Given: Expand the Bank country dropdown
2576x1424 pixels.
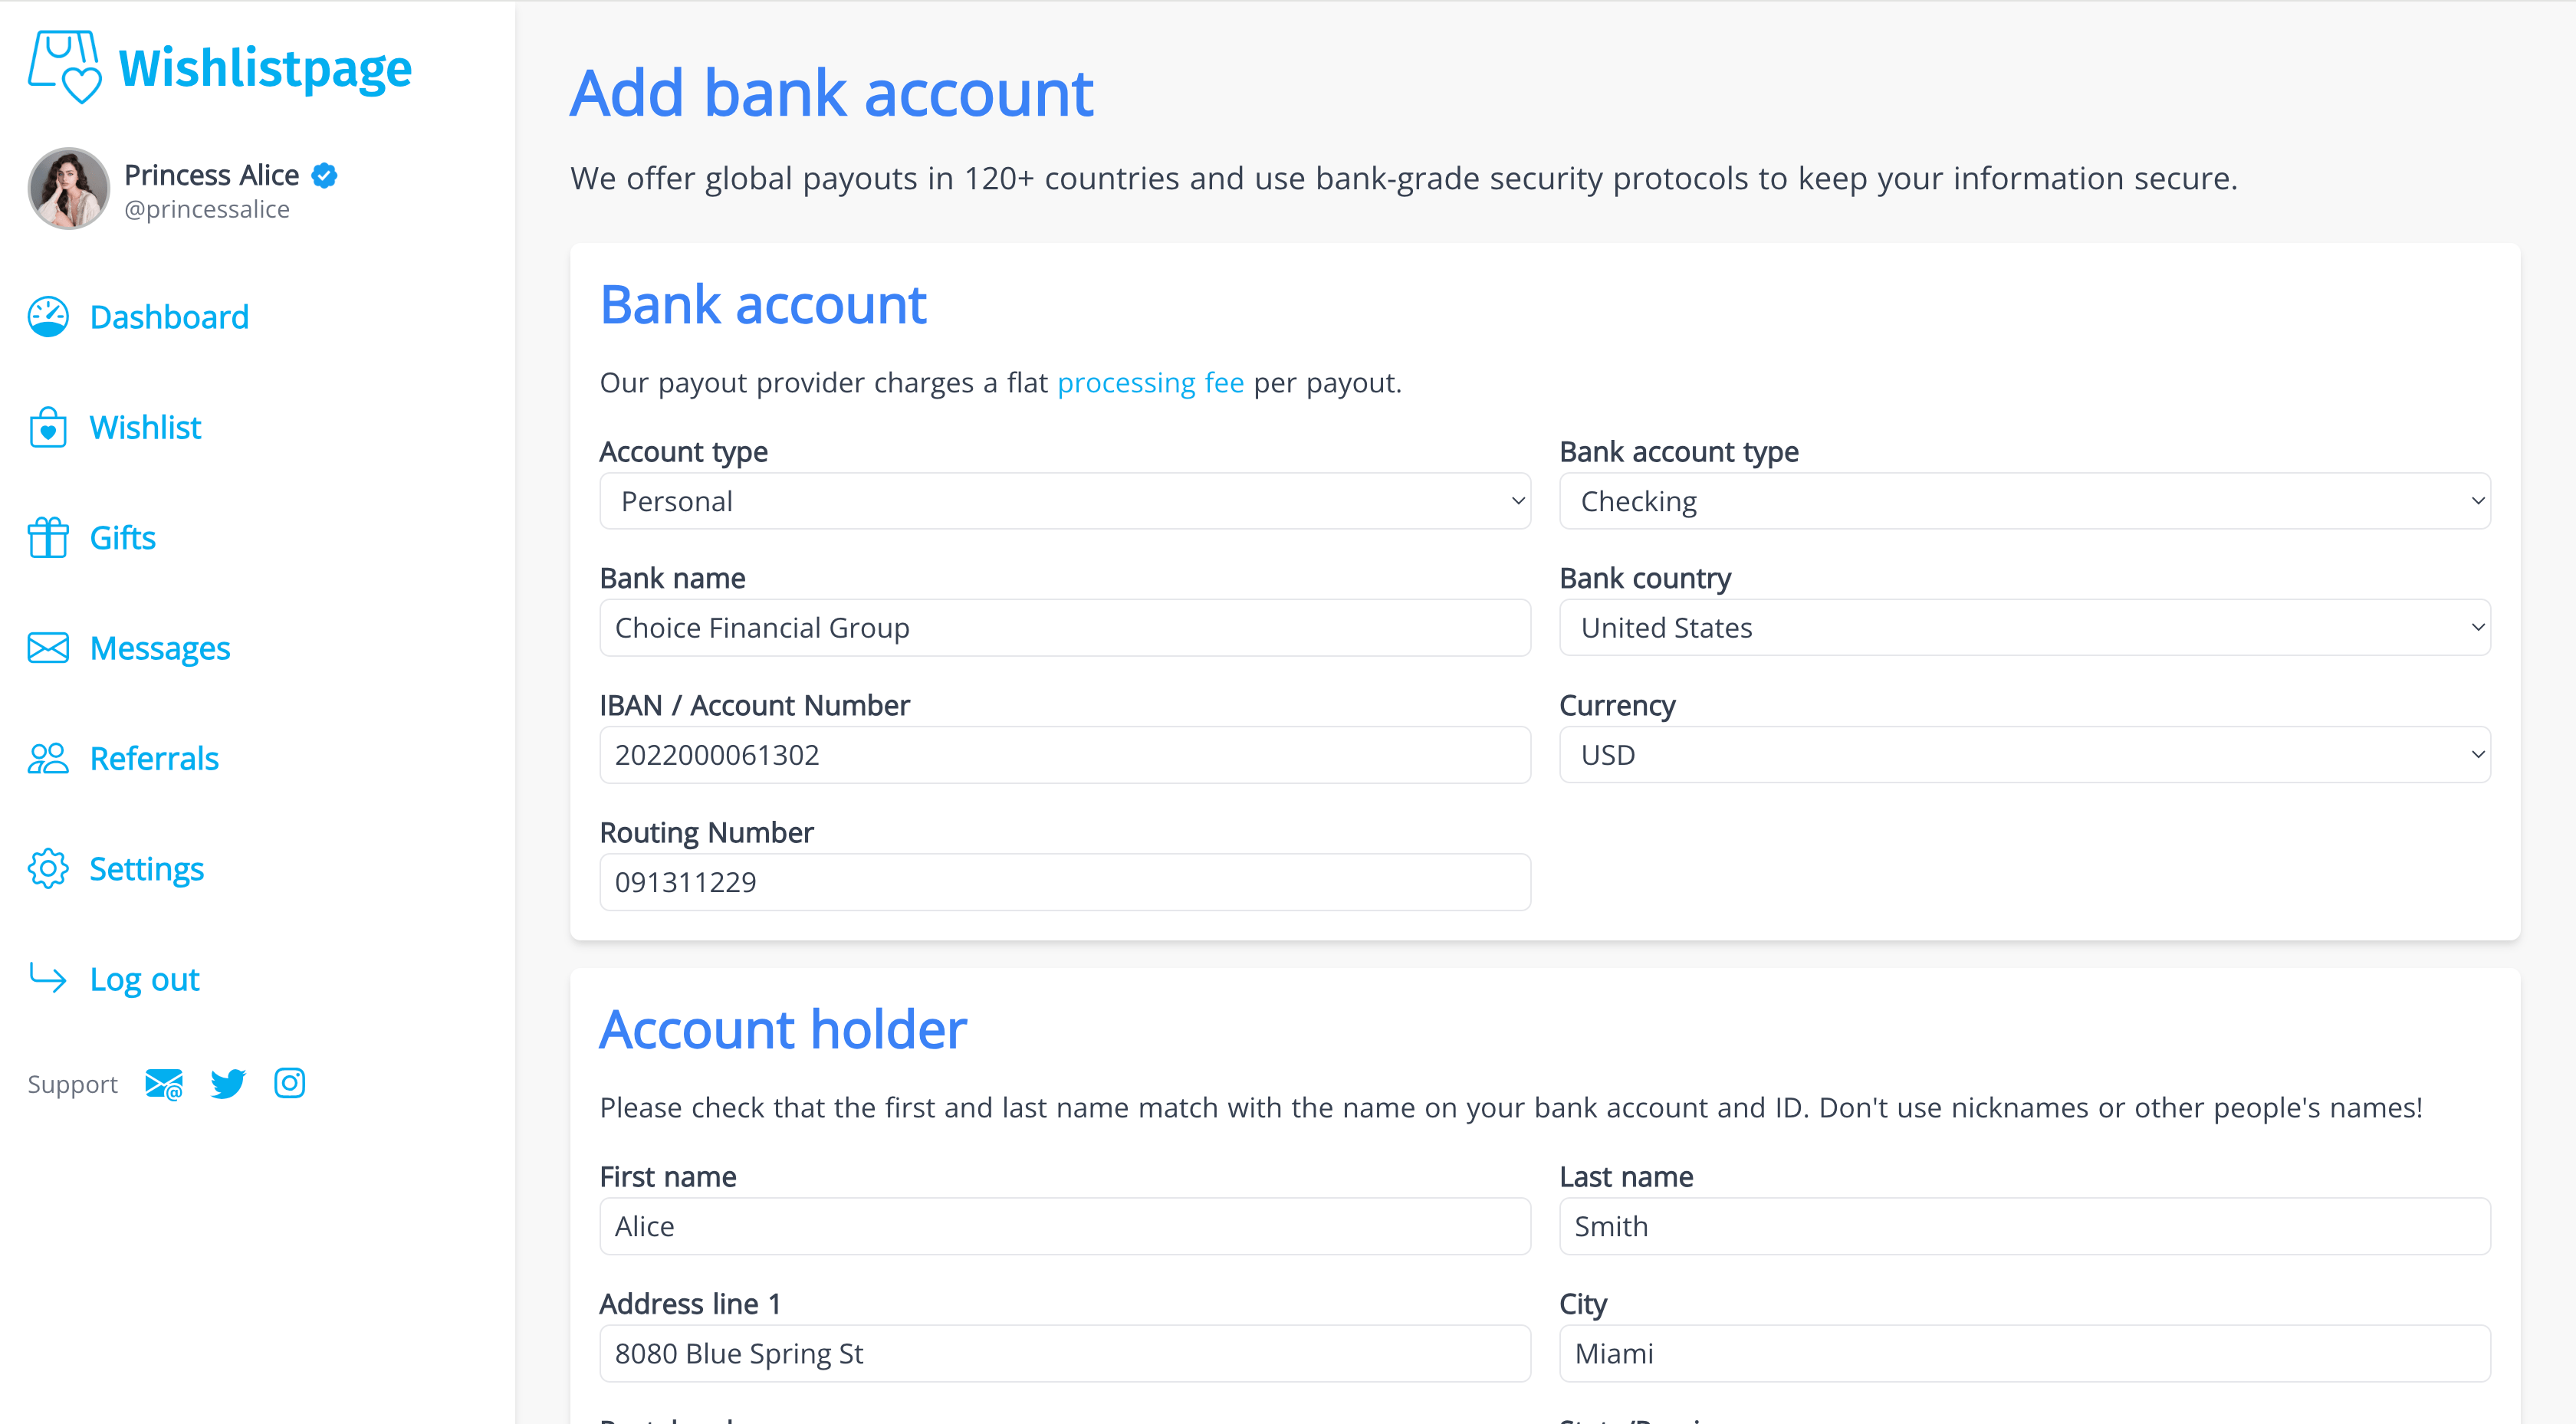Looking at the screenshot, I should tap(2024, 628).
